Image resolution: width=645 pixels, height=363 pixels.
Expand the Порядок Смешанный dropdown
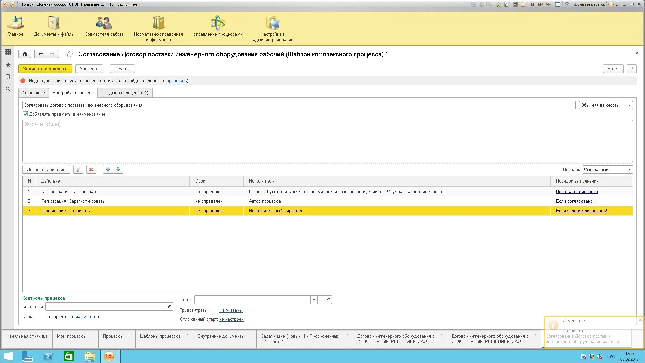629,170
